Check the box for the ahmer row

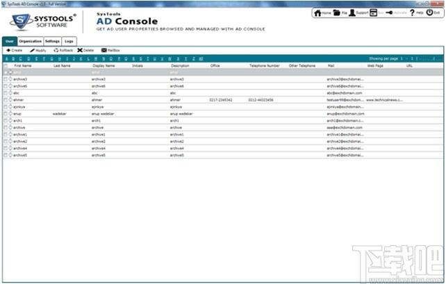point(6,100)
